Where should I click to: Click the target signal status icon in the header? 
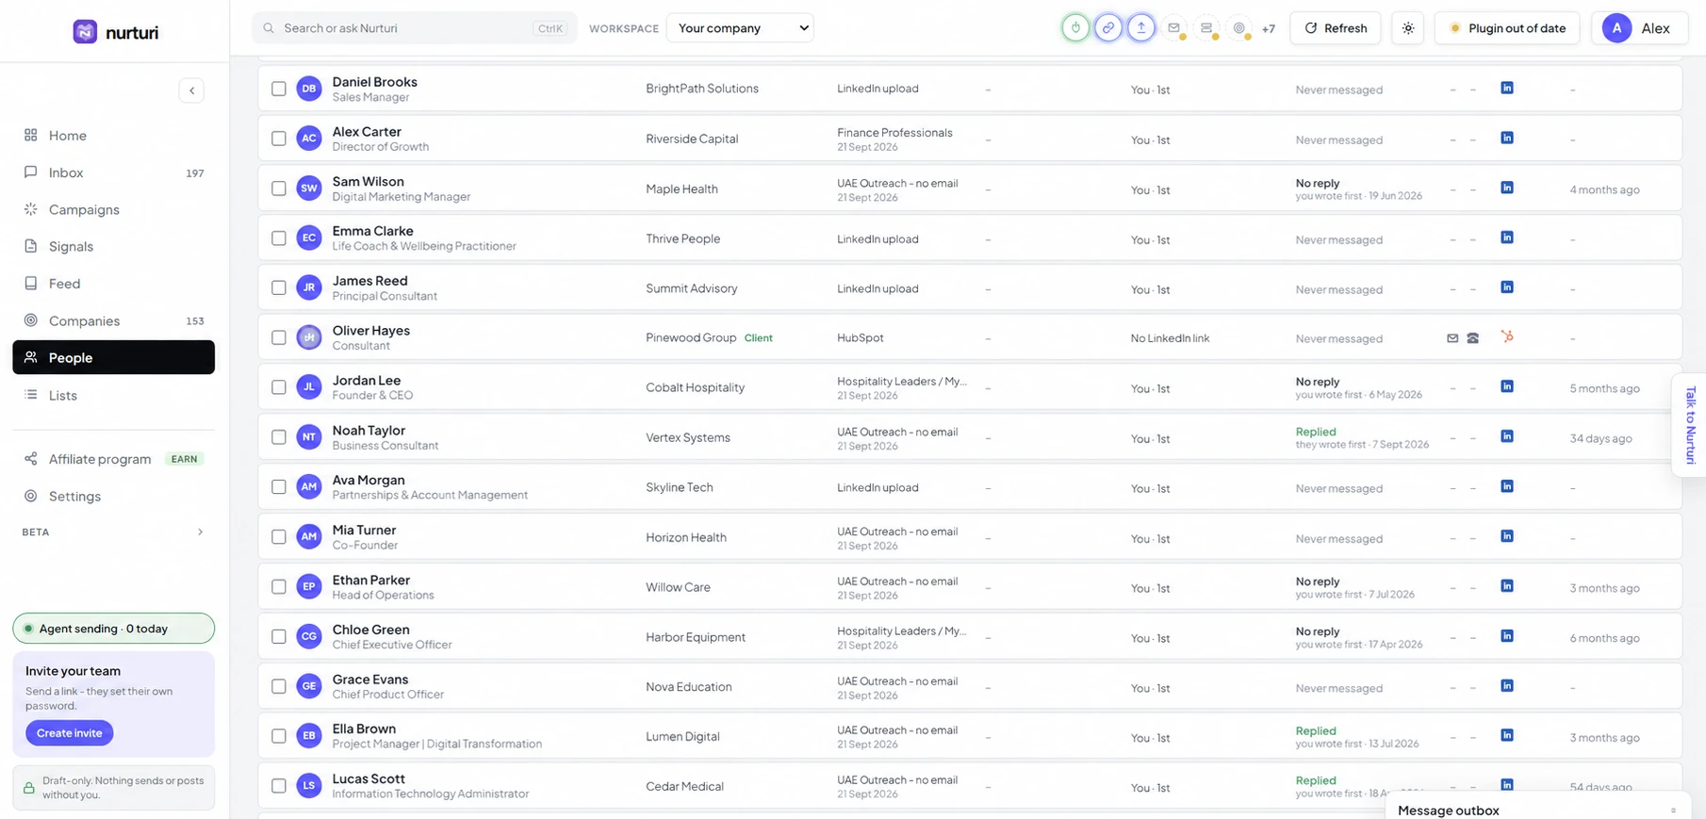(1239, 28)
